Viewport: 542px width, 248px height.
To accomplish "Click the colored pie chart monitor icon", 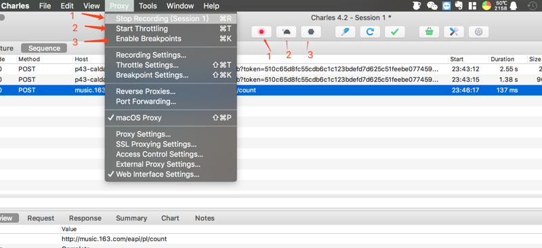I will (x=486, y=5).
